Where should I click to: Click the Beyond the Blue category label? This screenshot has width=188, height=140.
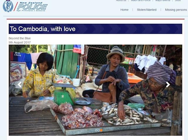pos(20,38)
